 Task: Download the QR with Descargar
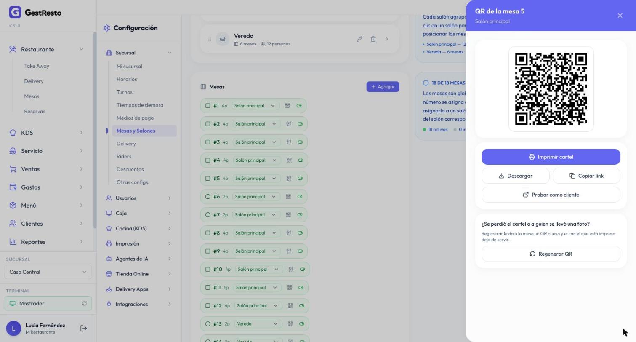[516, 176]
